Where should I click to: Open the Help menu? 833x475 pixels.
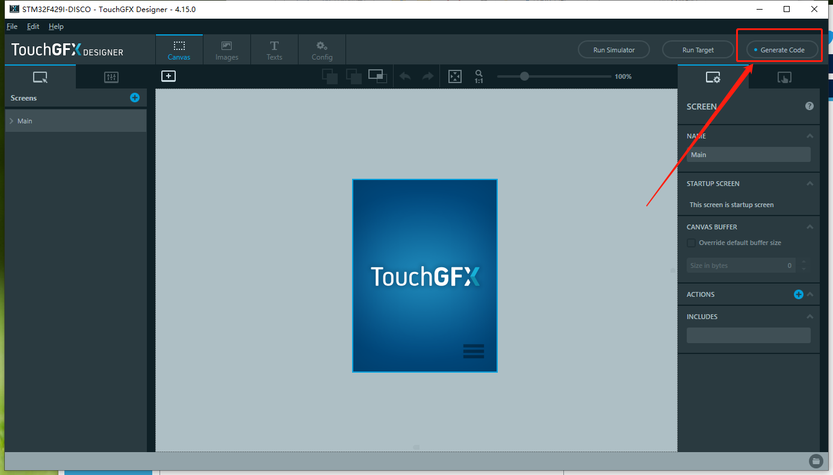coord(56,26)
